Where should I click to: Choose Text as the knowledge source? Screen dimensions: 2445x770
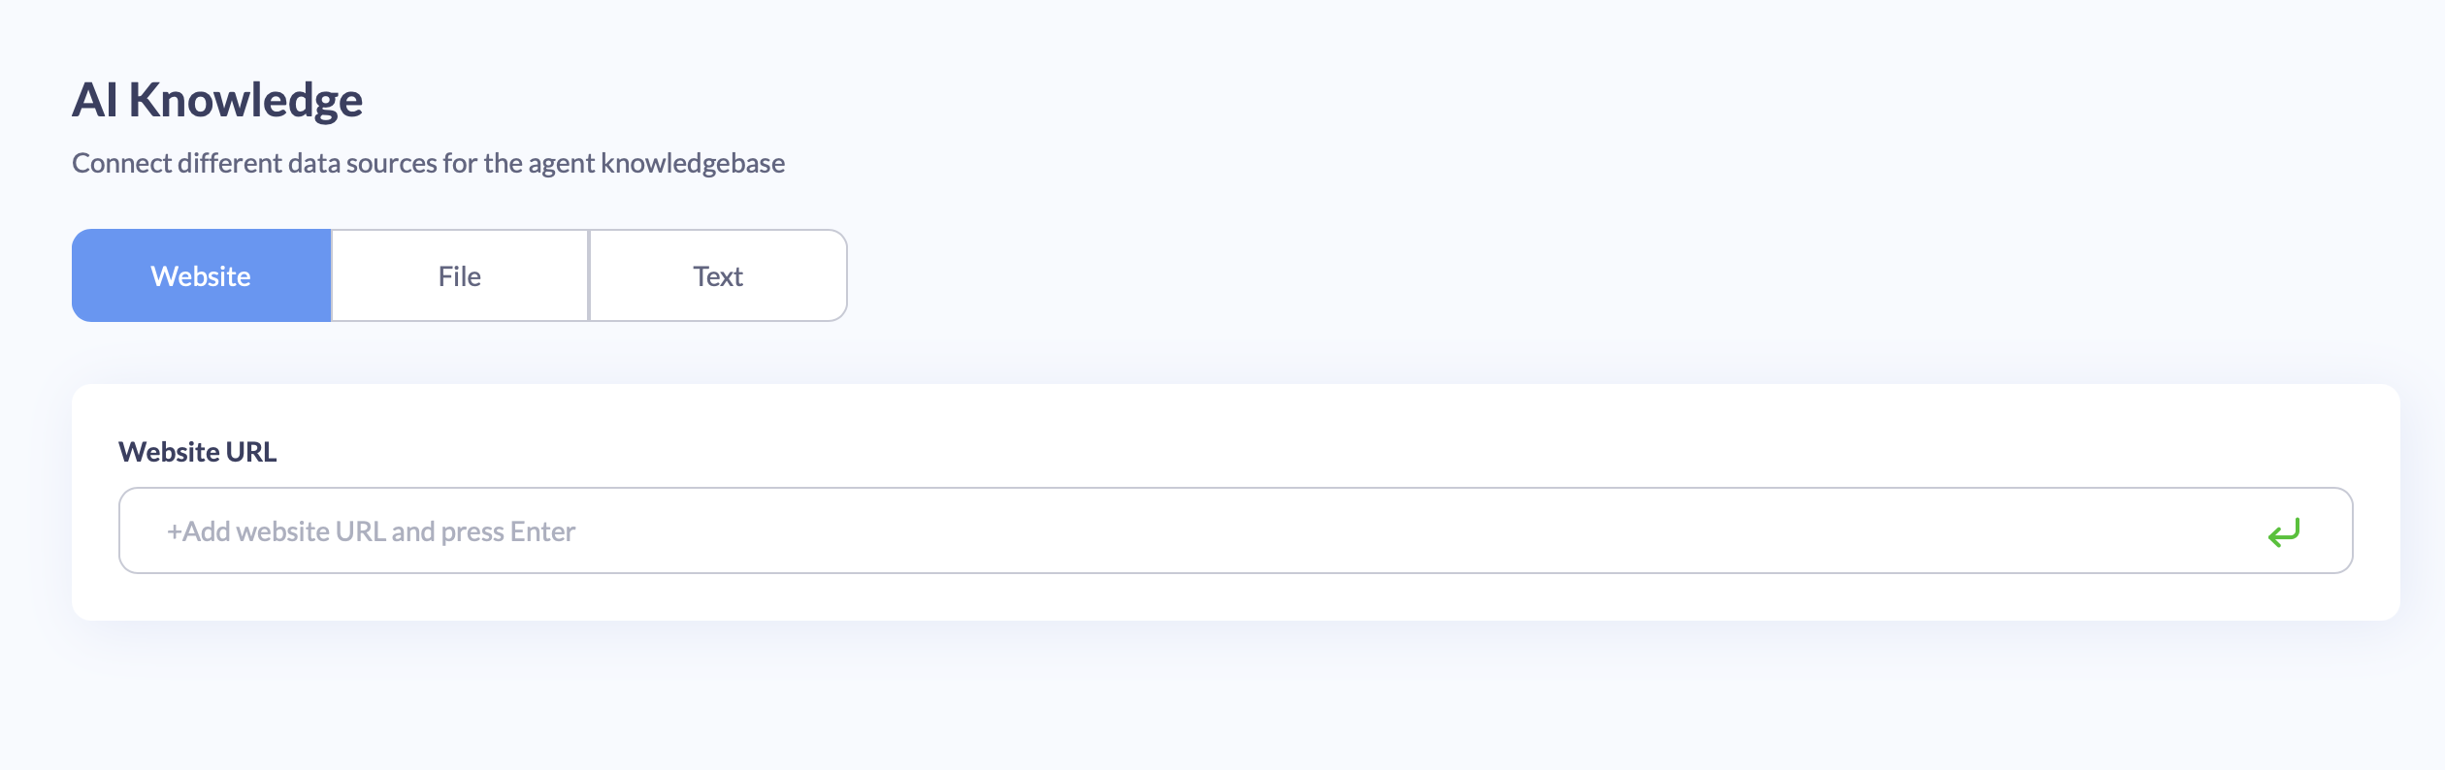[718, 275]
